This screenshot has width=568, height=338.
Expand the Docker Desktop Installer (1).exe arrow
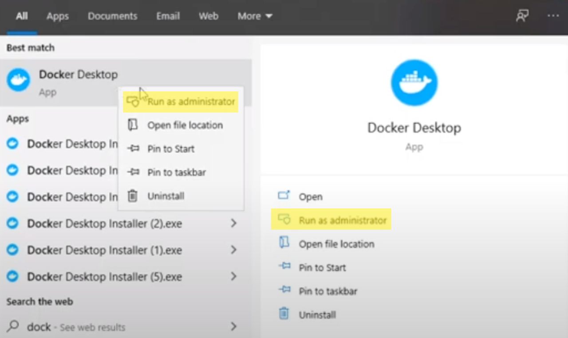click(x=233, y=250)
